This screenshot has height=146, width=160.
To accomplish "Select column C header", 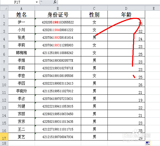I will click(x=94, y=8).
